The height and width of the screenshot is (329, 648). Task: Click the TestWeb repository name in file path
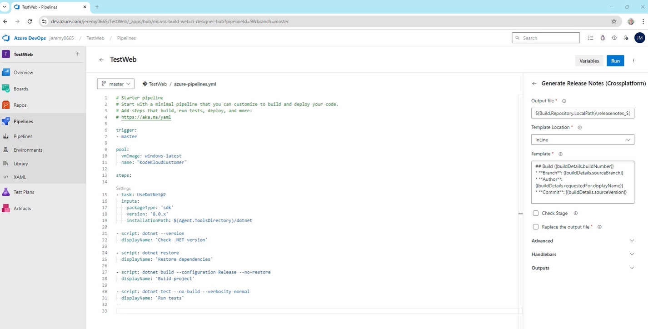point(158,84)
